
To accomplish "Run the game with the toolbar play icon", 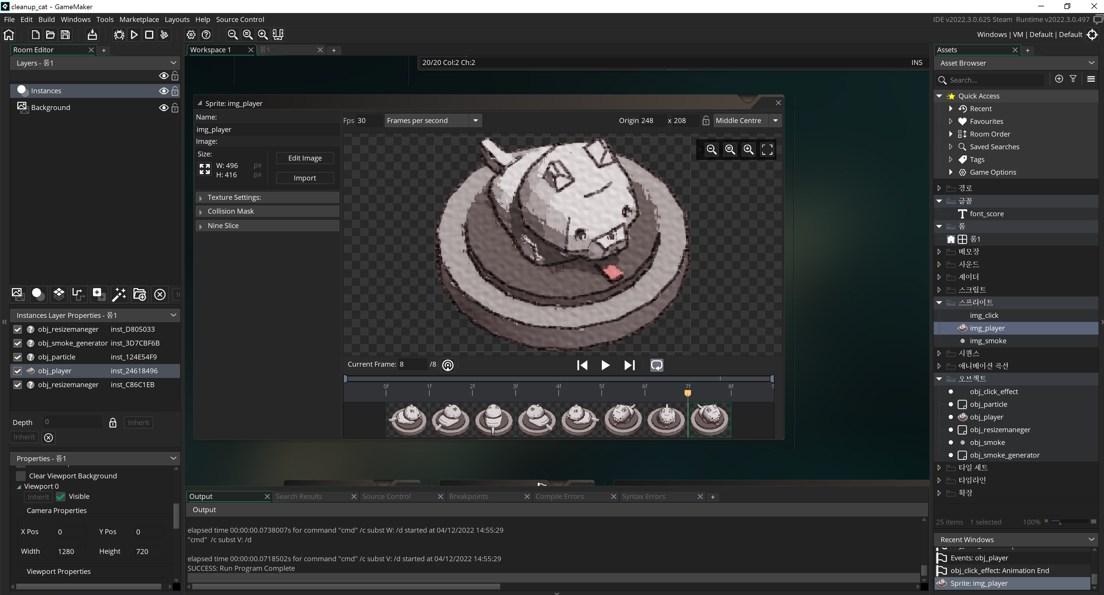I will pos(134,35).
